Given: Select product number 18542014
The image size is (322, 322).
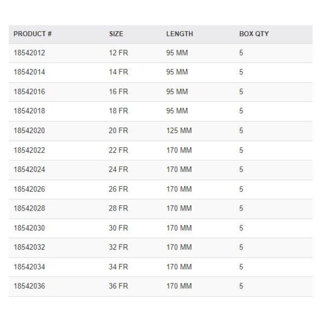Looking at the screenshot, I should pos(29,72).
